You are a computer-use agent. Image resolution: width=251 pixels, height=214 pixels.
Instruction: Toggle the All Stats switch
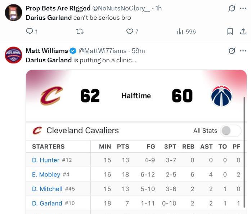click(230, 131)
